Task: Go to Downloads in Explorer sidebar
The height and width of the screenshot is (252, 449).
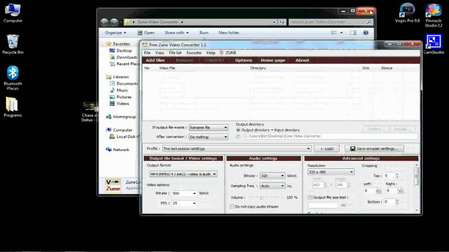Action: 123,57
